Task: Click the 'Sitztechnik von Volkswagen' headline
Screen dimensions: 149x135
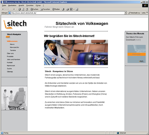Action: point(82,23)
